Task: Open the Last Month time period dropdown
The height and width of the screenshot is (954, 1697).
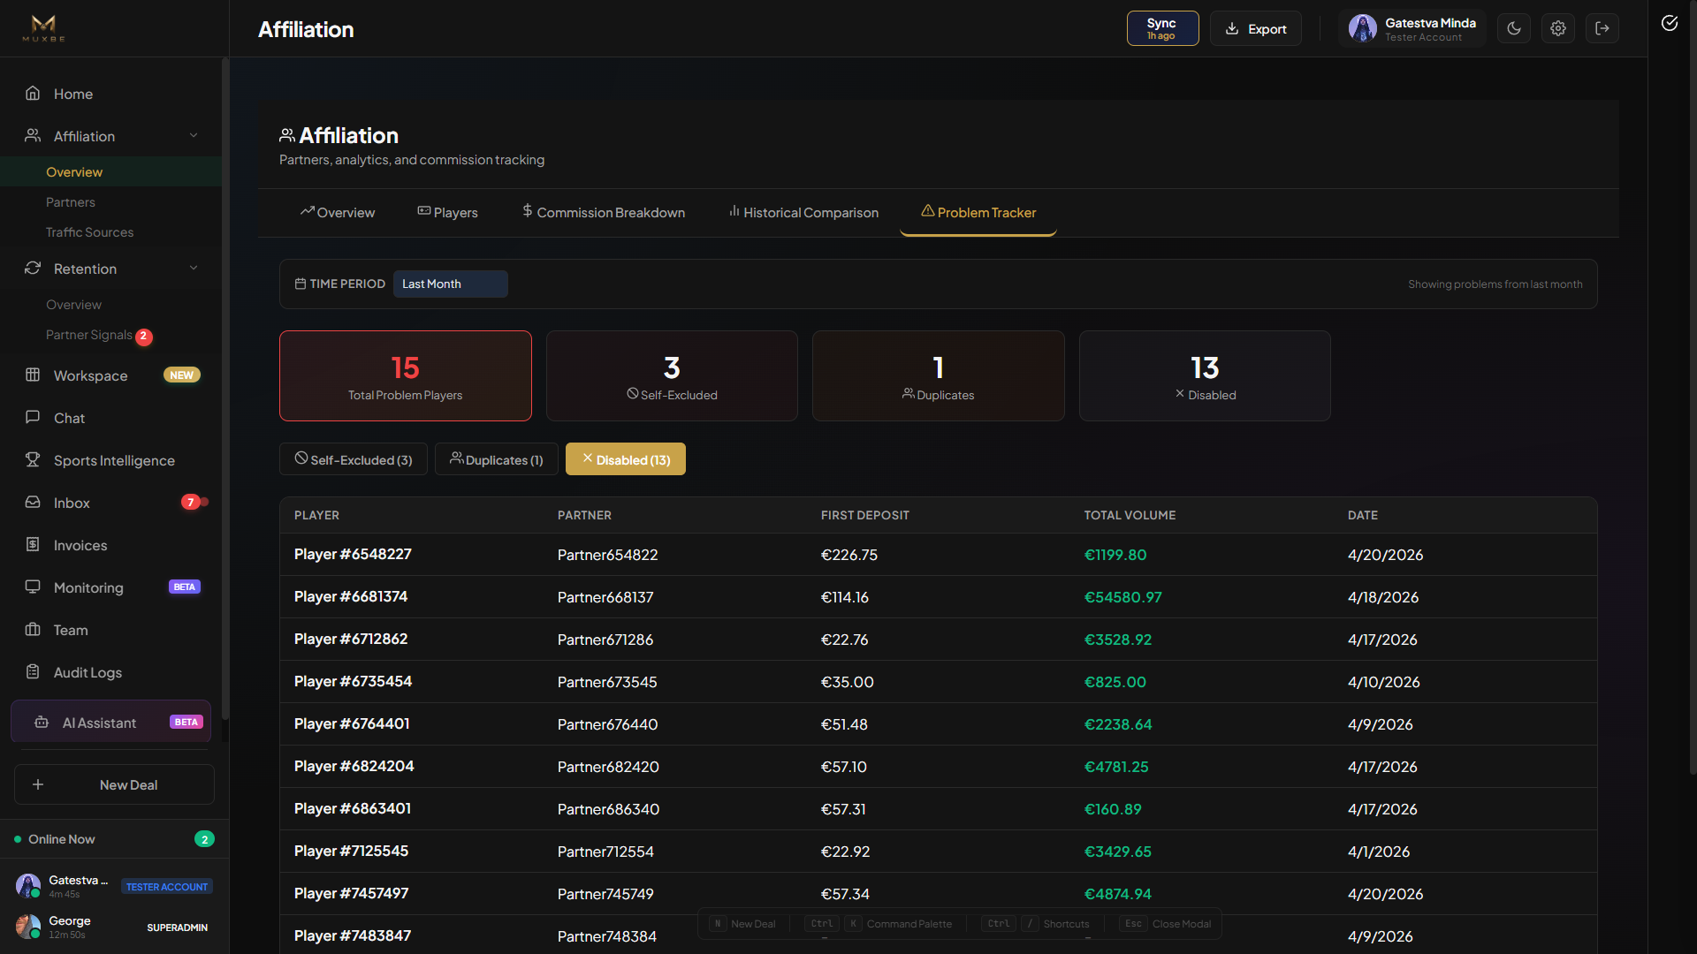Action: [450, 284]
